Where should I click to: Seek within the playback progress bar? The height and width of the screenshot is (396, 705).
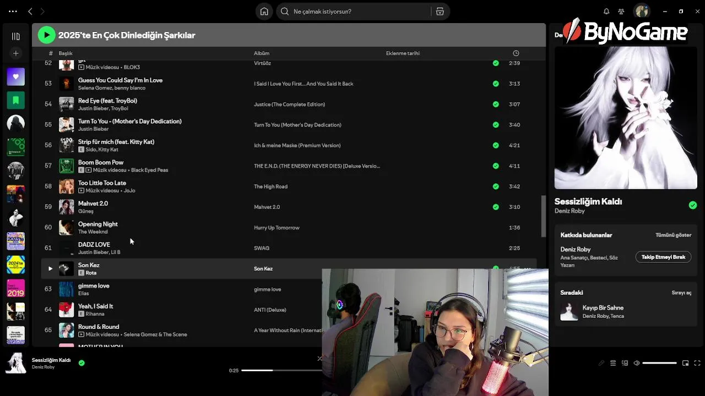(x=281, y=370)
